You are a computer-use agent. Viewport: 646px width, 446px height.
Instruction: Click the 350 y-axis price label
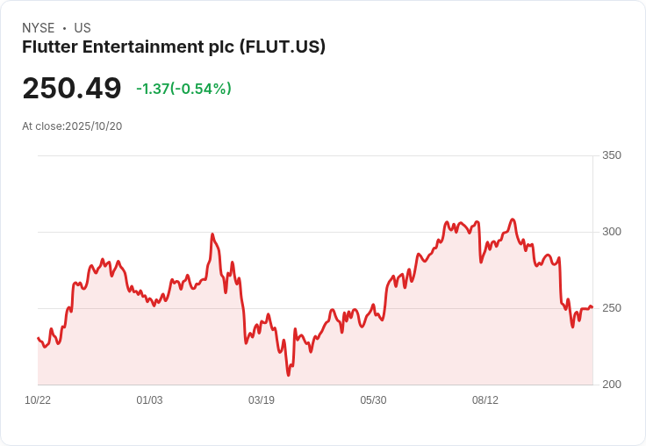point(612,155)
